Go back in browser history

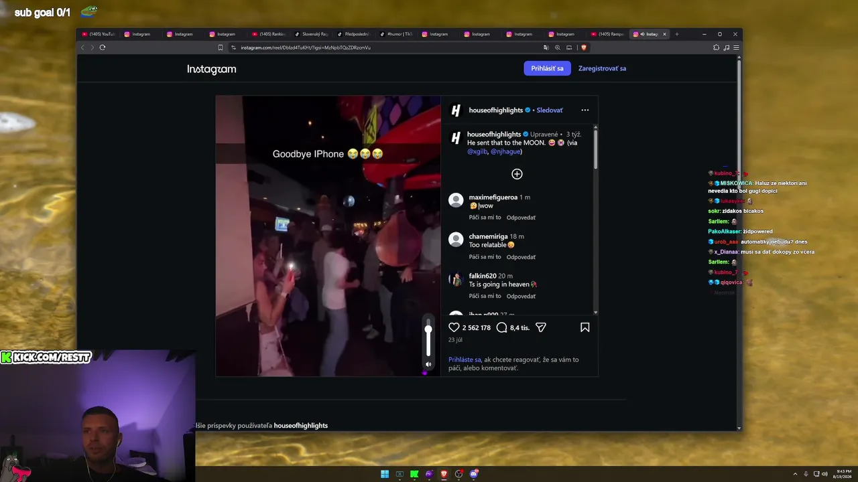(x=83, y=48)
